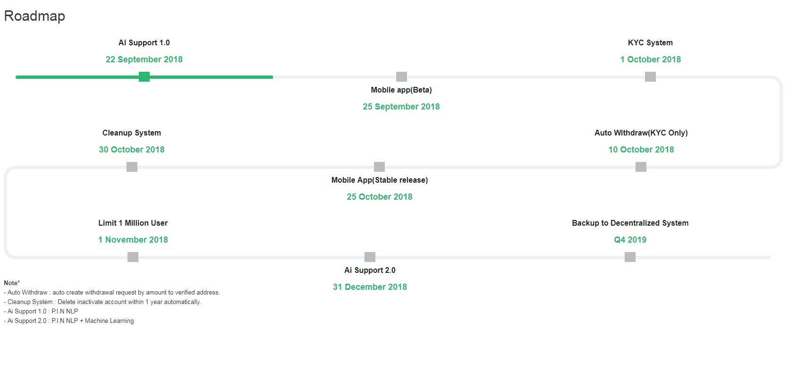Click the 31 December 2018 date
Screen dimensions: 789x380
(370, 287)
